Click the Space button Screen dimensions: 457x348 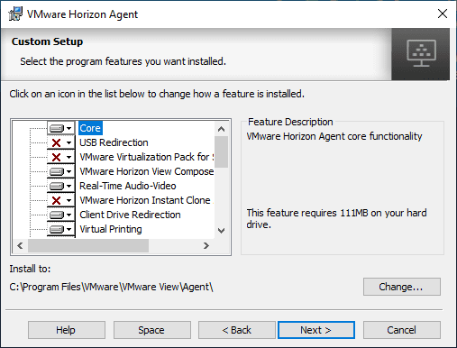coord(152,330)
